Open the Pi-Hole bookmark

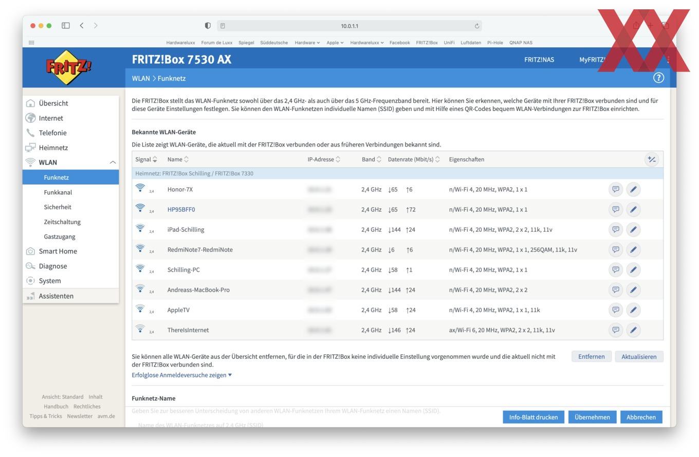(495, 42)
